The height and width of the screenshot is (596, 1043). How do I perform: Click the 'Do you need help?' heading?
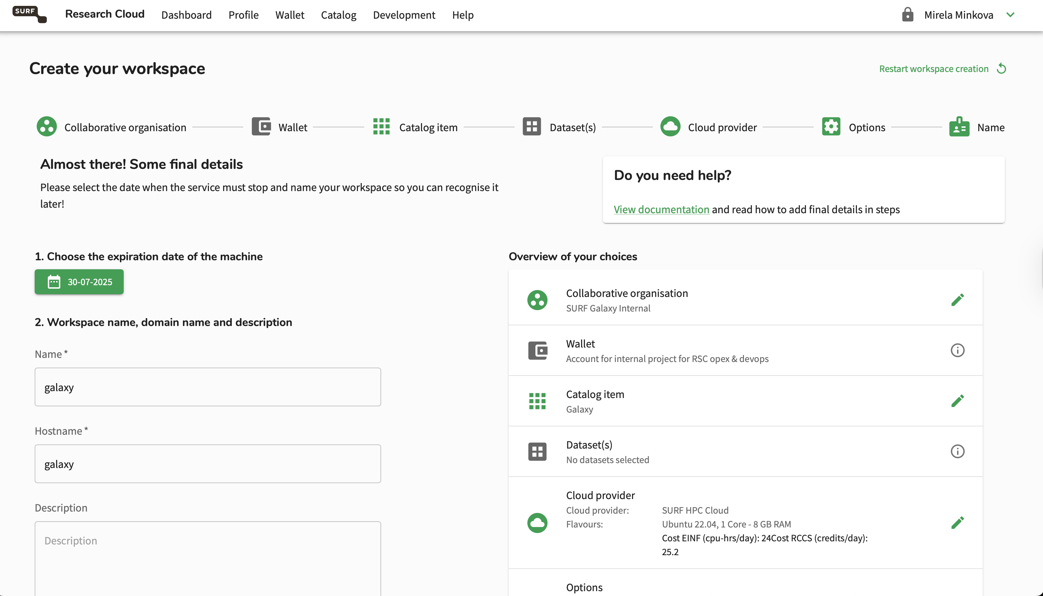pyautogui.click(x=672, y=175)
